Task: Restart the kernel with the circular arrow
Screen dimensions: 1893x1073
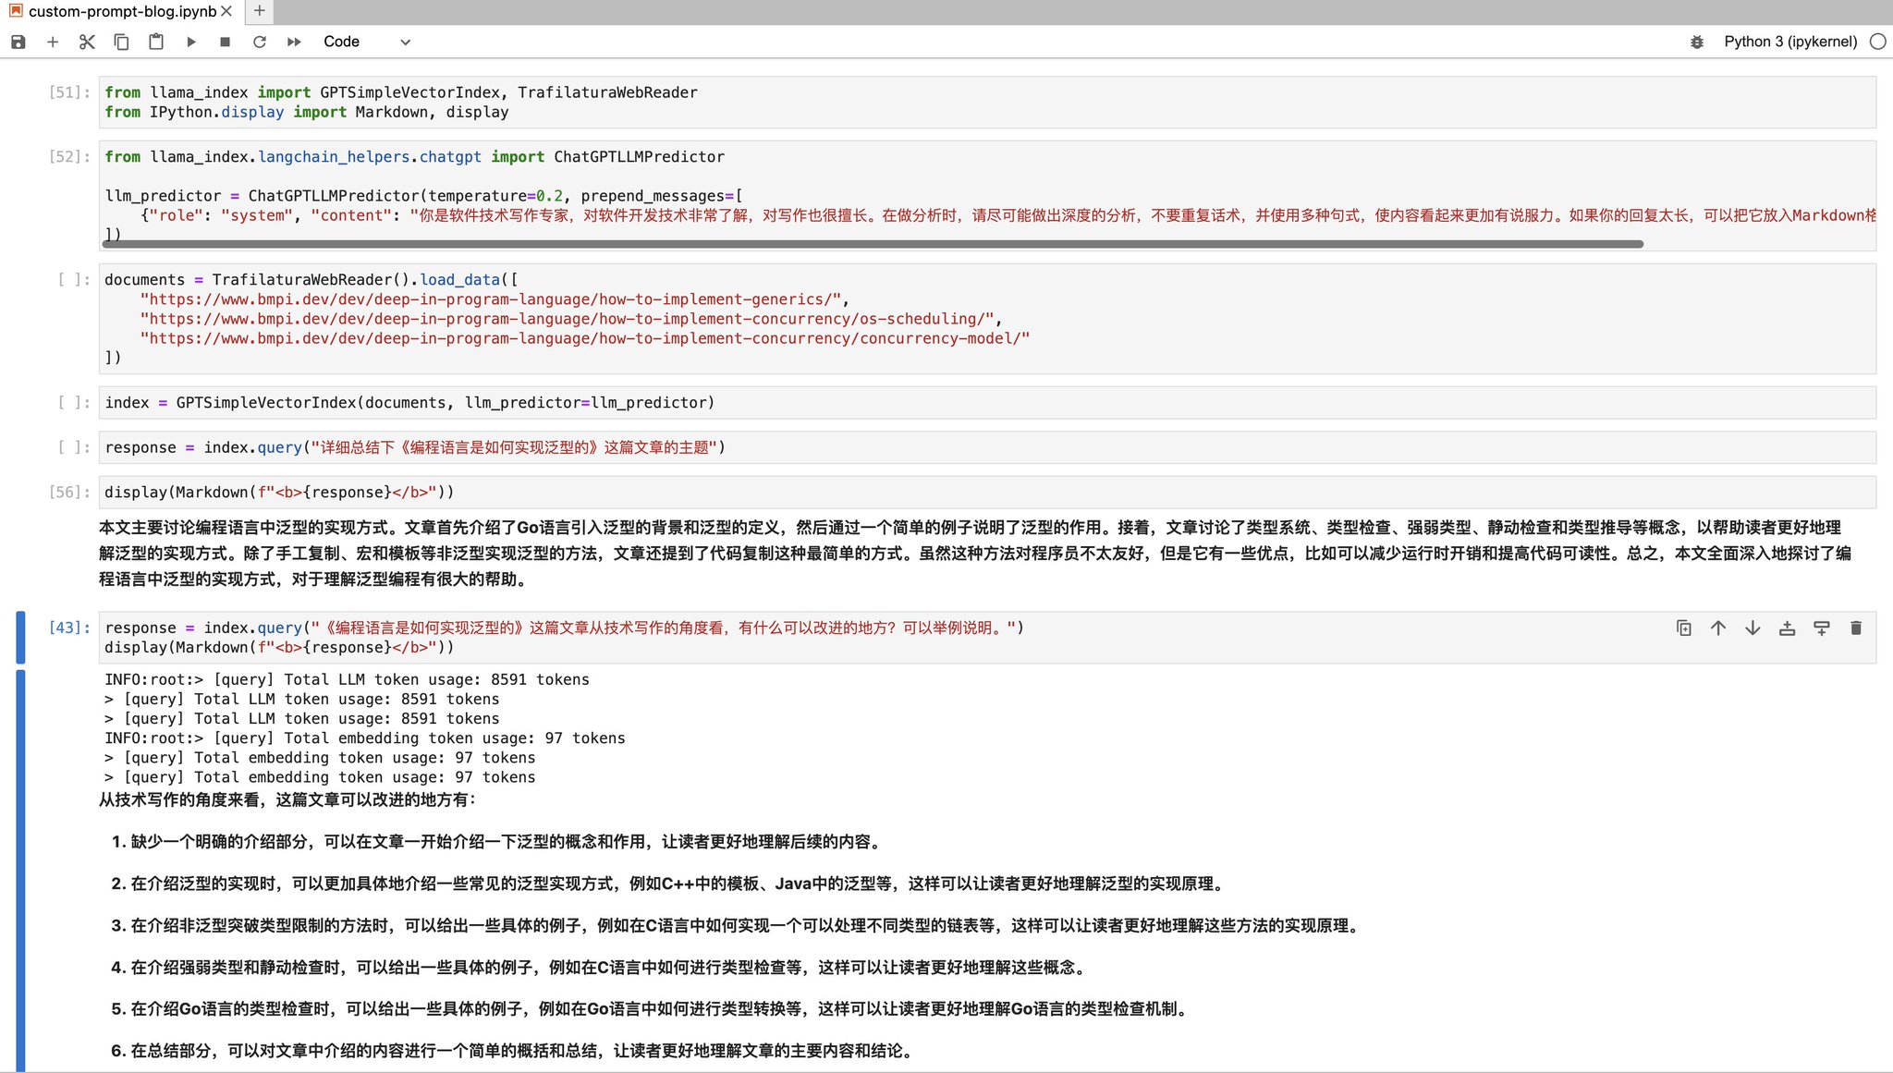Action: click(x=260, y=42)
